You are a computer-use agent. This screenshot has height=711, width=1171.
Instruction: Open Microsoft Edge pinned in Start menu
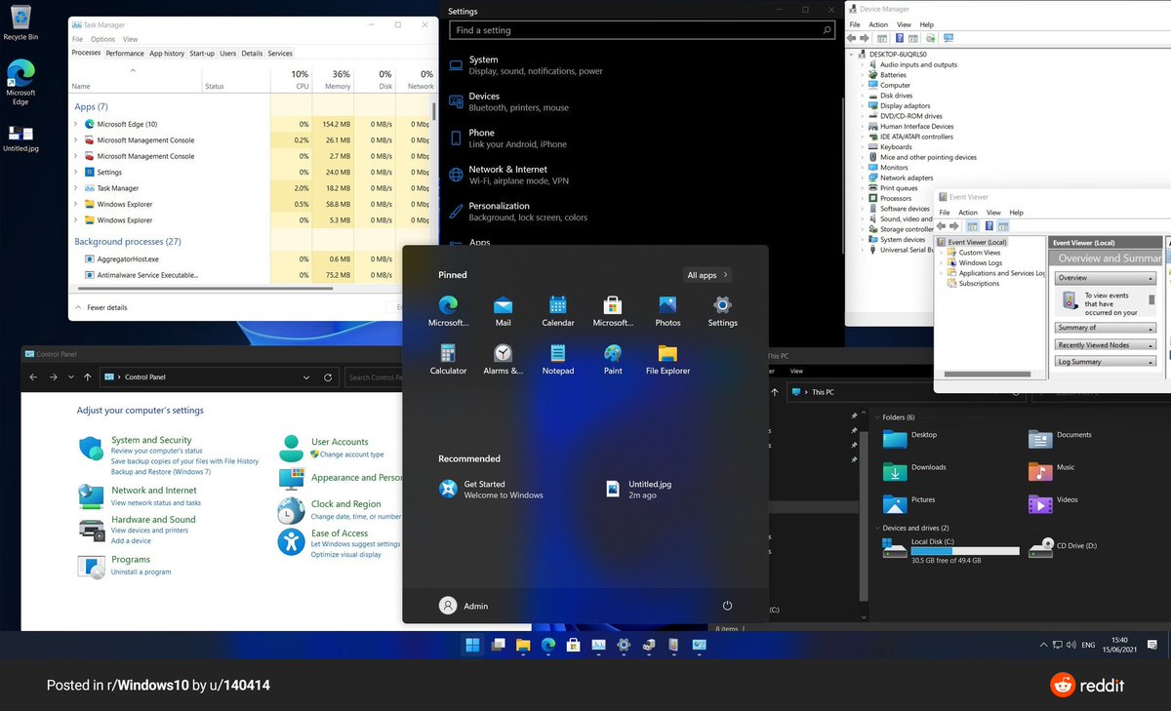tap(449, 311)
